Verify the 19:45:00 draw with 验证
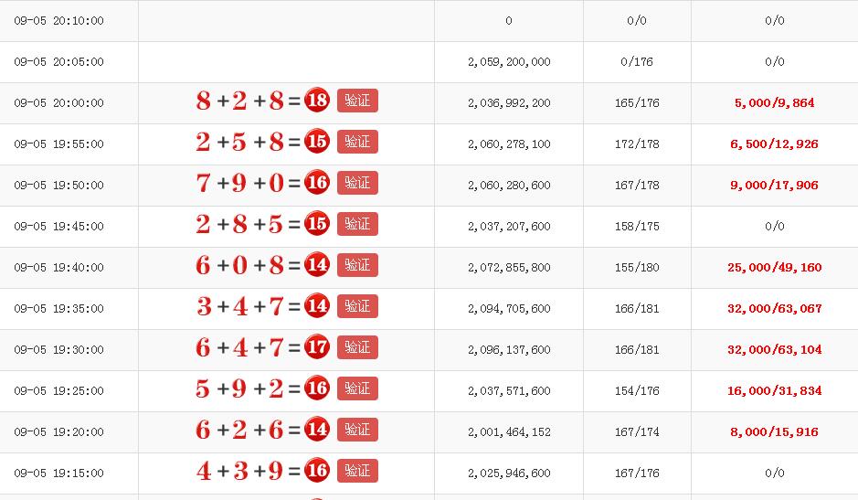858x500 pixels. tap(357, 224)
